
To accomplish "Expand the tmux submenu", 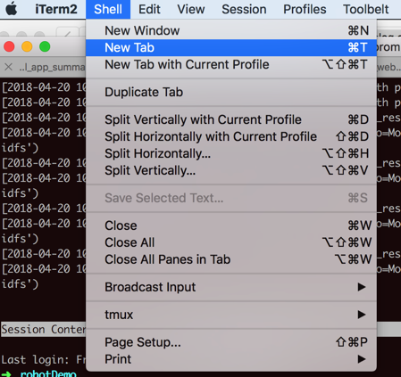I will click(231, 315).
